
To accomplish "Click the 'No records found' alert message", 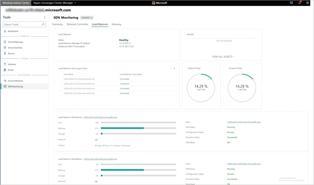I will (224, 41).
